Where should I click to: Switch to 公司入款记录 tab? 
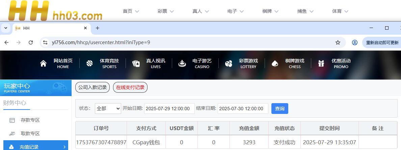pos(92,87)
